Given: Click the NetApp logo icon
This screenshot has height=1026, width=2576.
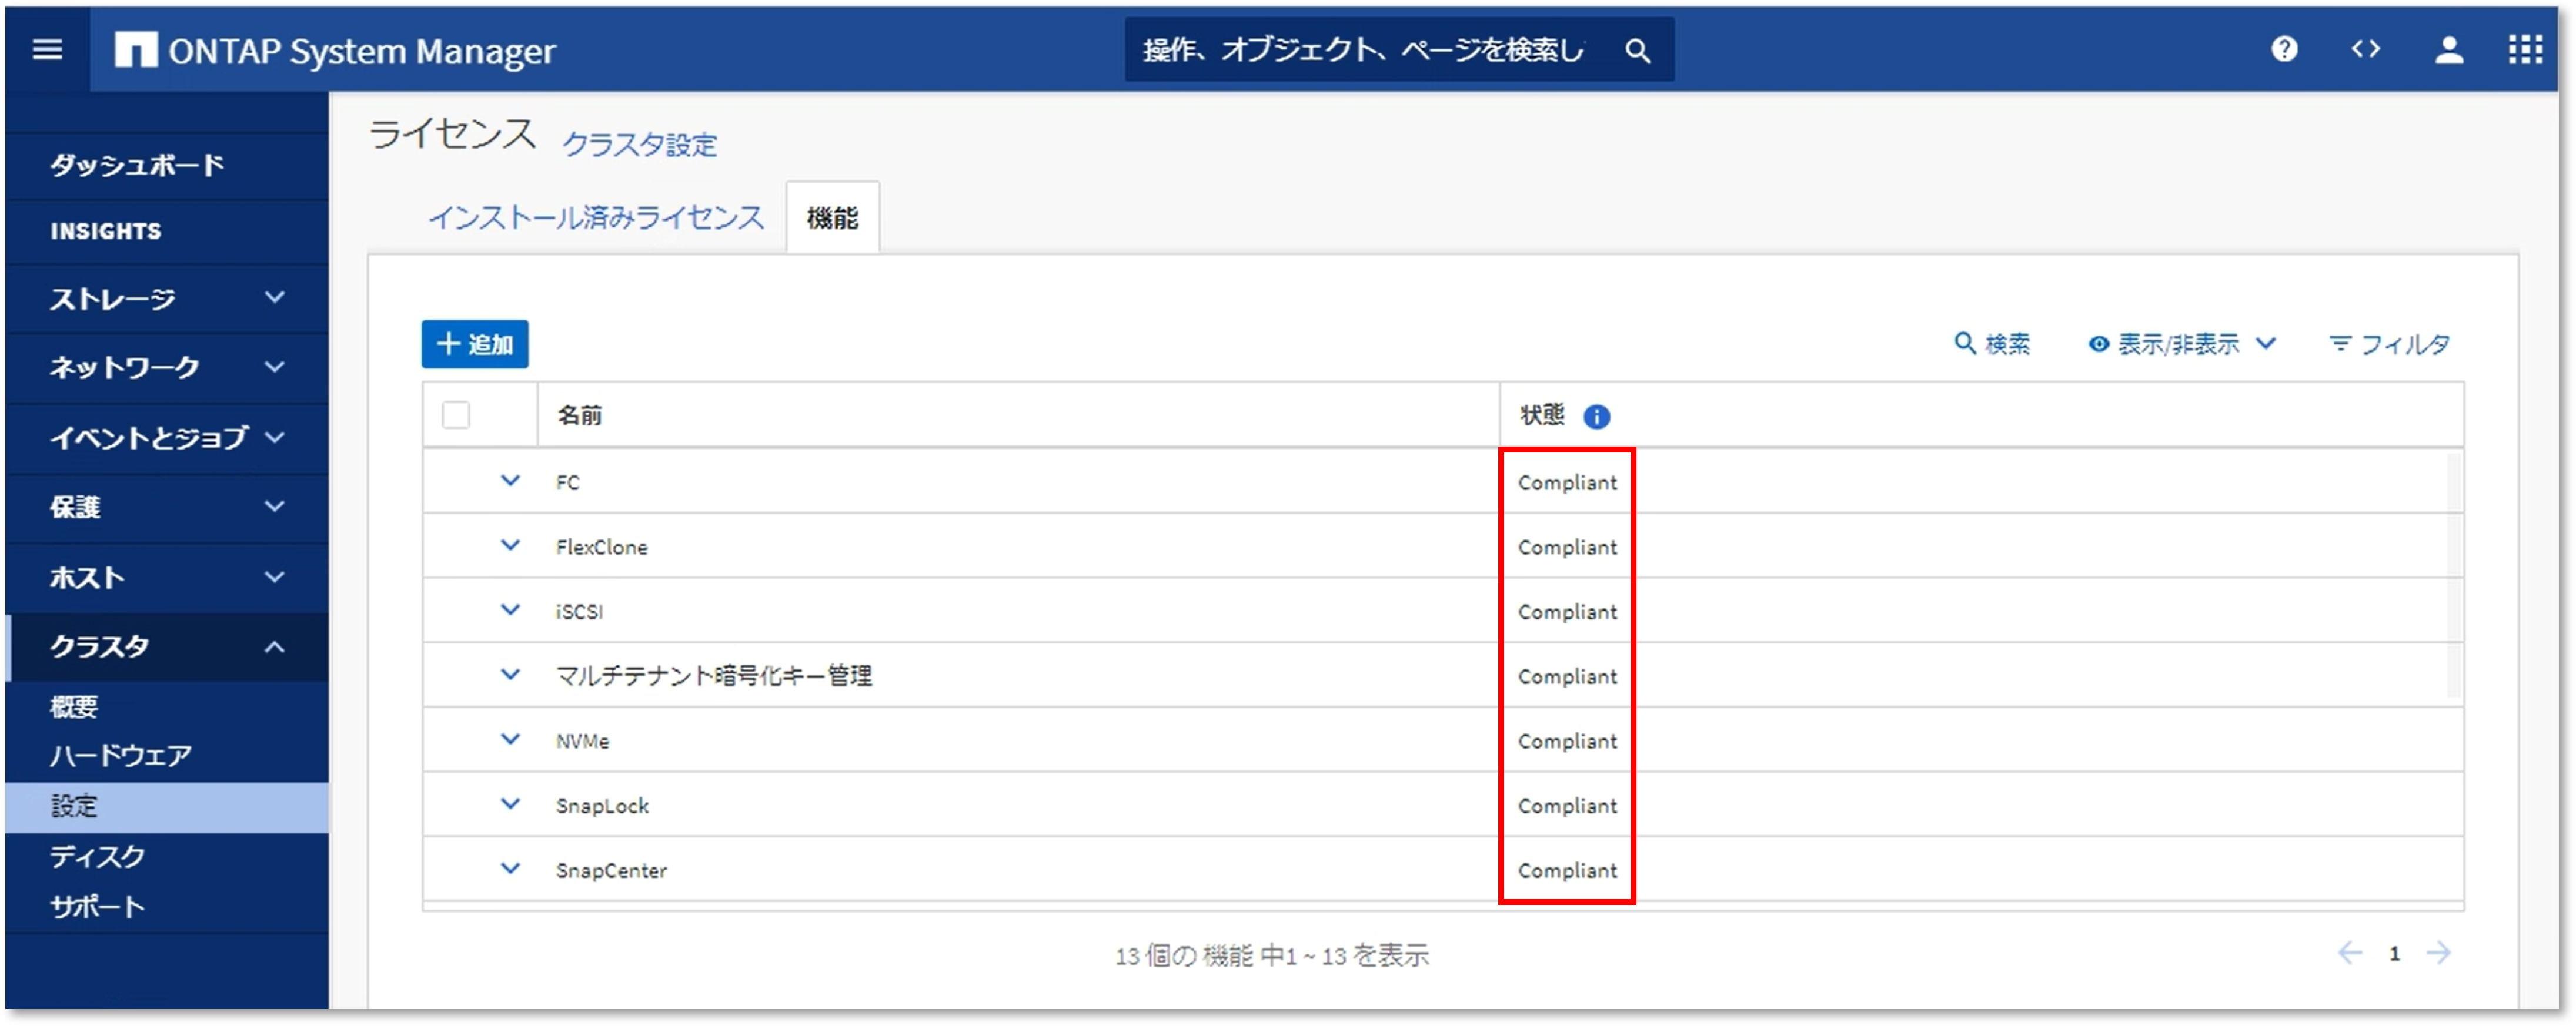Looking at the screenshot, I should 136,49.
